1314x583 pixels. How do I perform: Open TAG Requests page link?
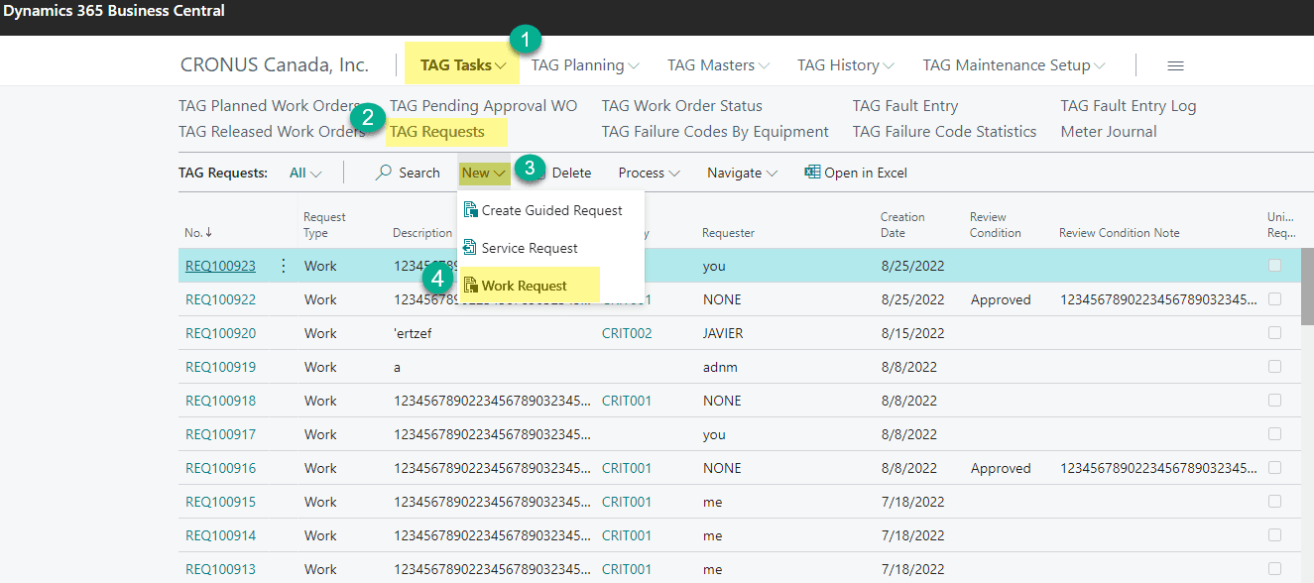437,131
